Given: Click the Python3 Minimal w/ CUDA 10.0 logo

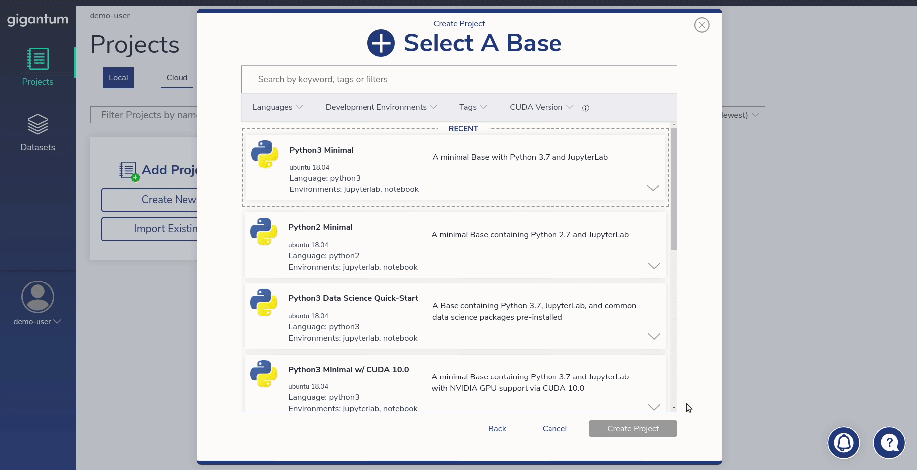Looking at the screenshot, I should 264,374.
